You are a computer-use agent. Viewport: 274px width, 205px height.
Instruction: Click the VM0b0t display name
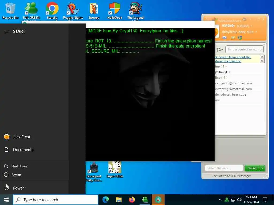click(x=228, y=26)
